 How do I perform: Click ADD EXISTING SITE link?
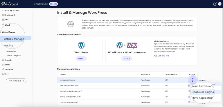pyautogui.click(x=161, y=56)
